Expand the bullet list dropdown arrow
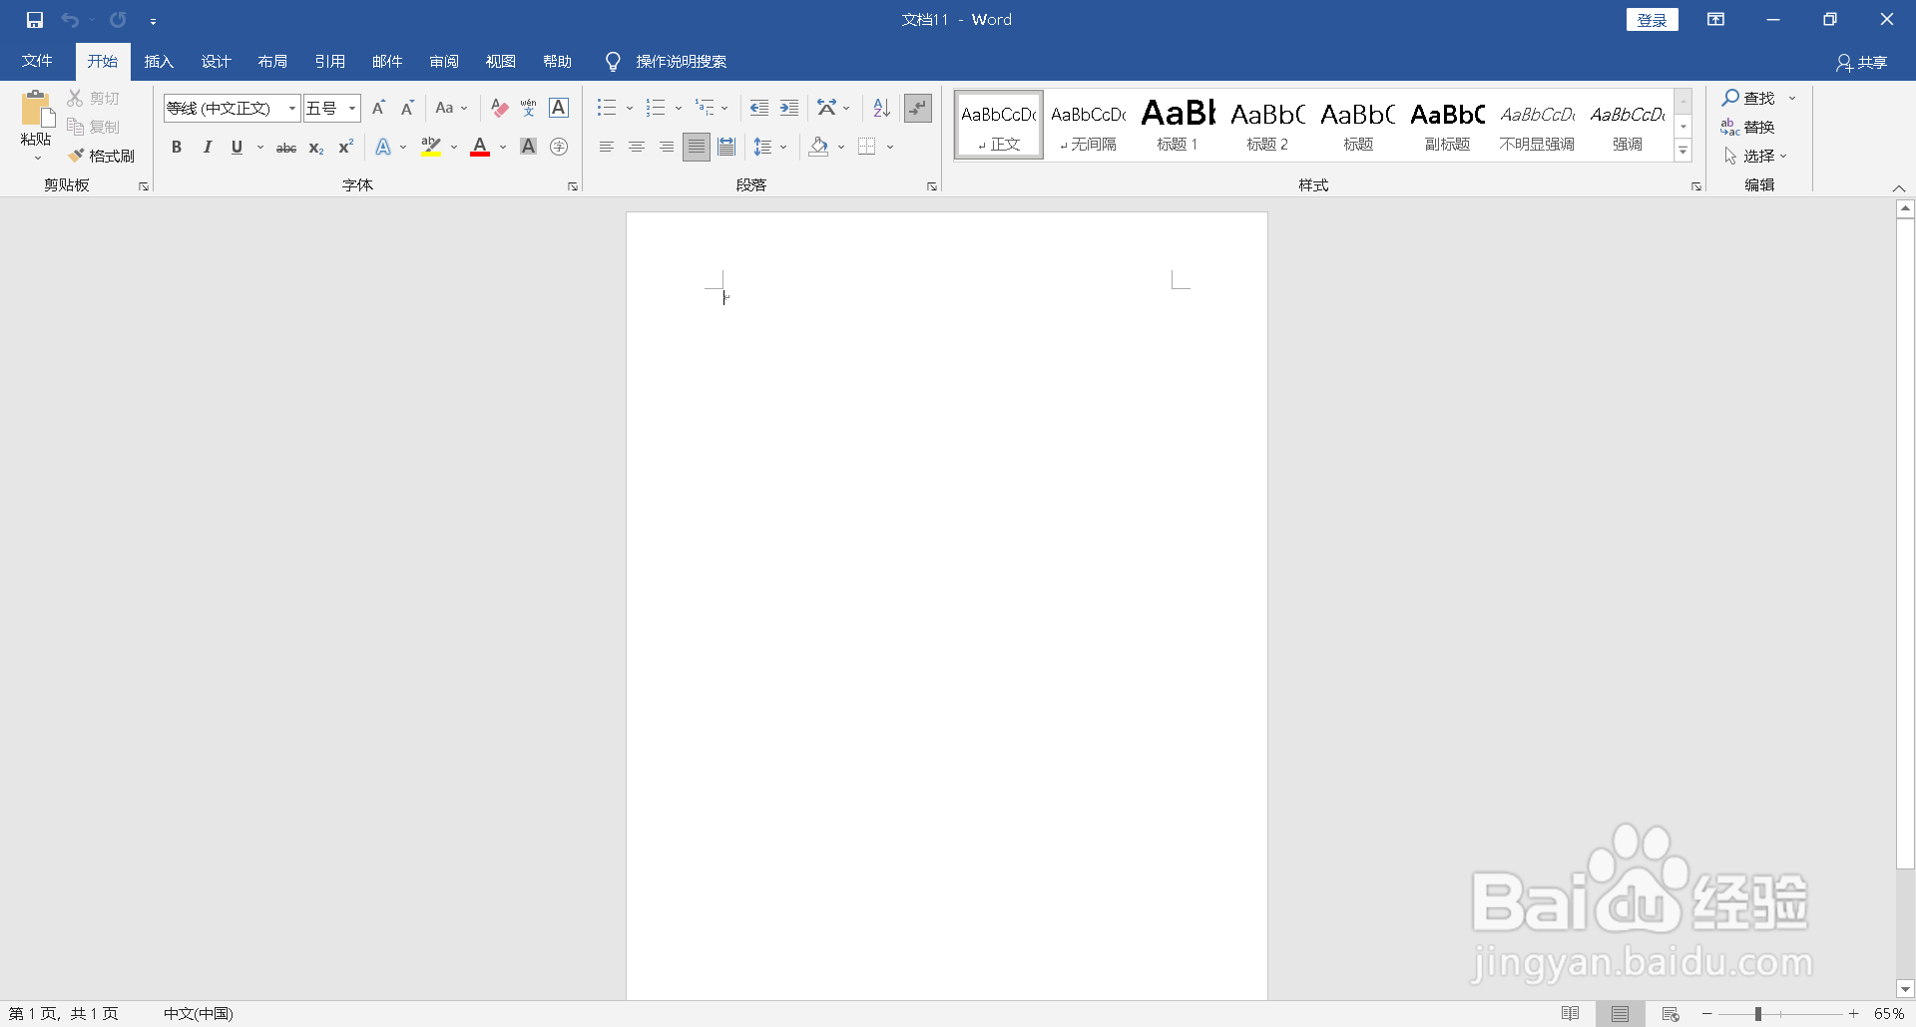Viewport: 1916px width, 1027px height. 630,108
